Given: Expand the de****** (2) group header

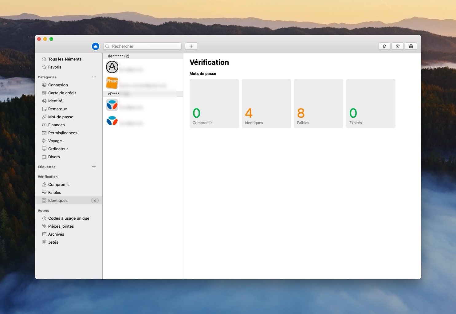Looking at the screenshot, I should [119, 56].
